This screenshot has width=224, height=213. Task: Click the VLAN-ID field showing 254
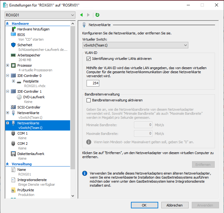93,83
